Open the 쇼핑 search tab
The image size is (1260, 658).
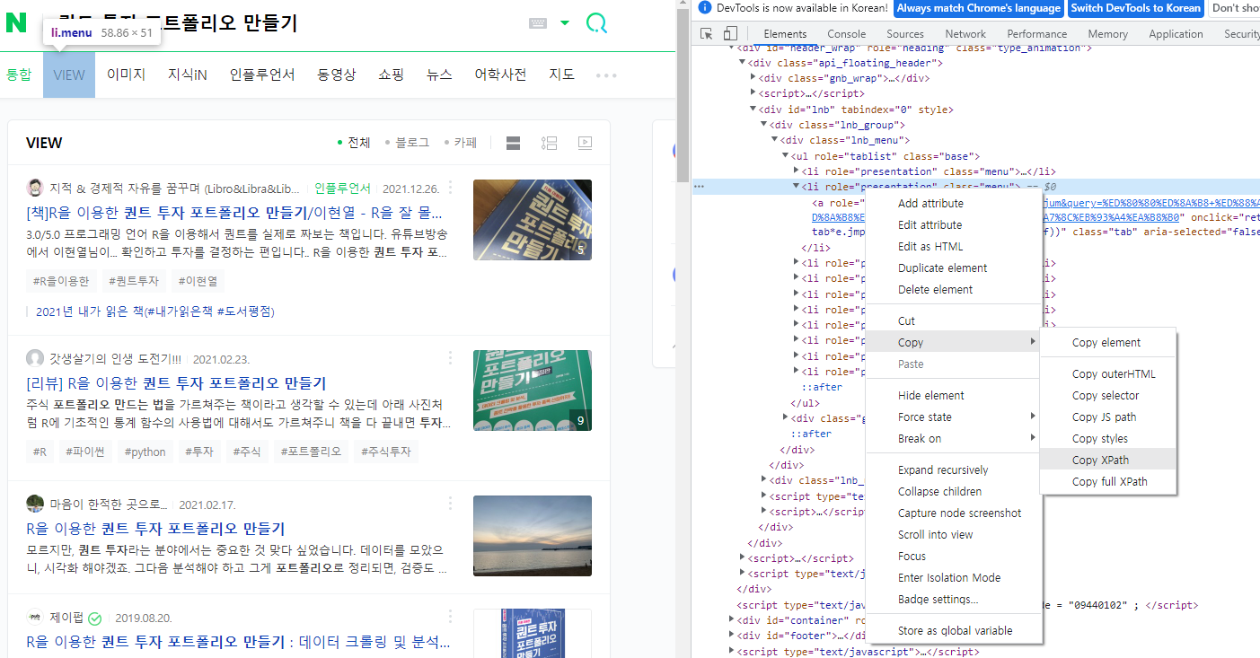[392, 75]
